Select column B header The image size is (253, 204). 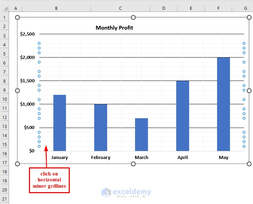pyautogui.click(x=56, y=8)
